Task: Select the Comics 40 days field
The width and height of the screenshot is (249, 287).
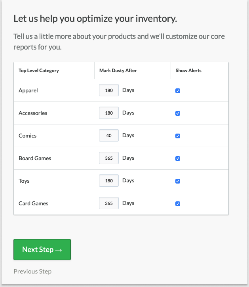Action: (109, 136)
